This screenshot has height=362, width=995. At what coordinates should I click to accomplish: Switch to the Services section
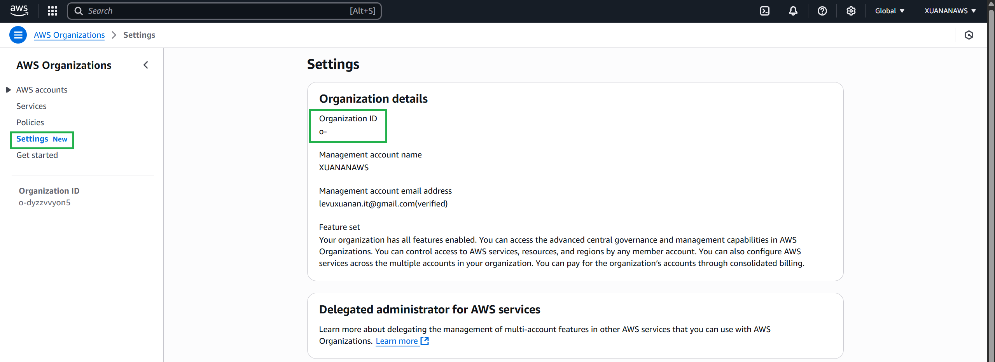click(31, 106)
